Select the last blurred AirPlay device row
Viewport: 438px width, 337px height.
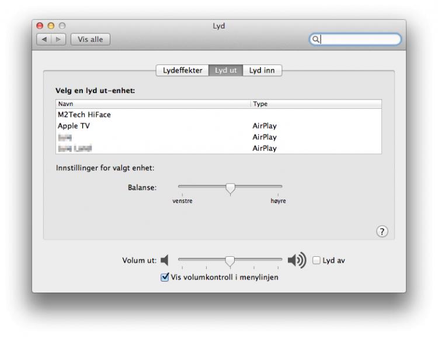pos(218,148)
